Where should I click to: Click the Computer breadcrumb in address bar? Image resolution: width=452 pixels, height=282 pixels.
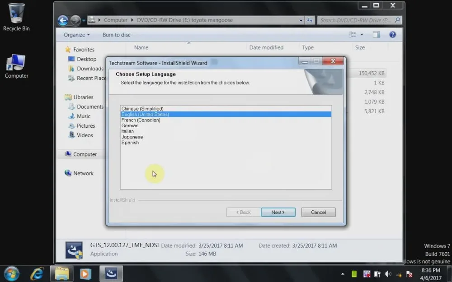point(116,20)
